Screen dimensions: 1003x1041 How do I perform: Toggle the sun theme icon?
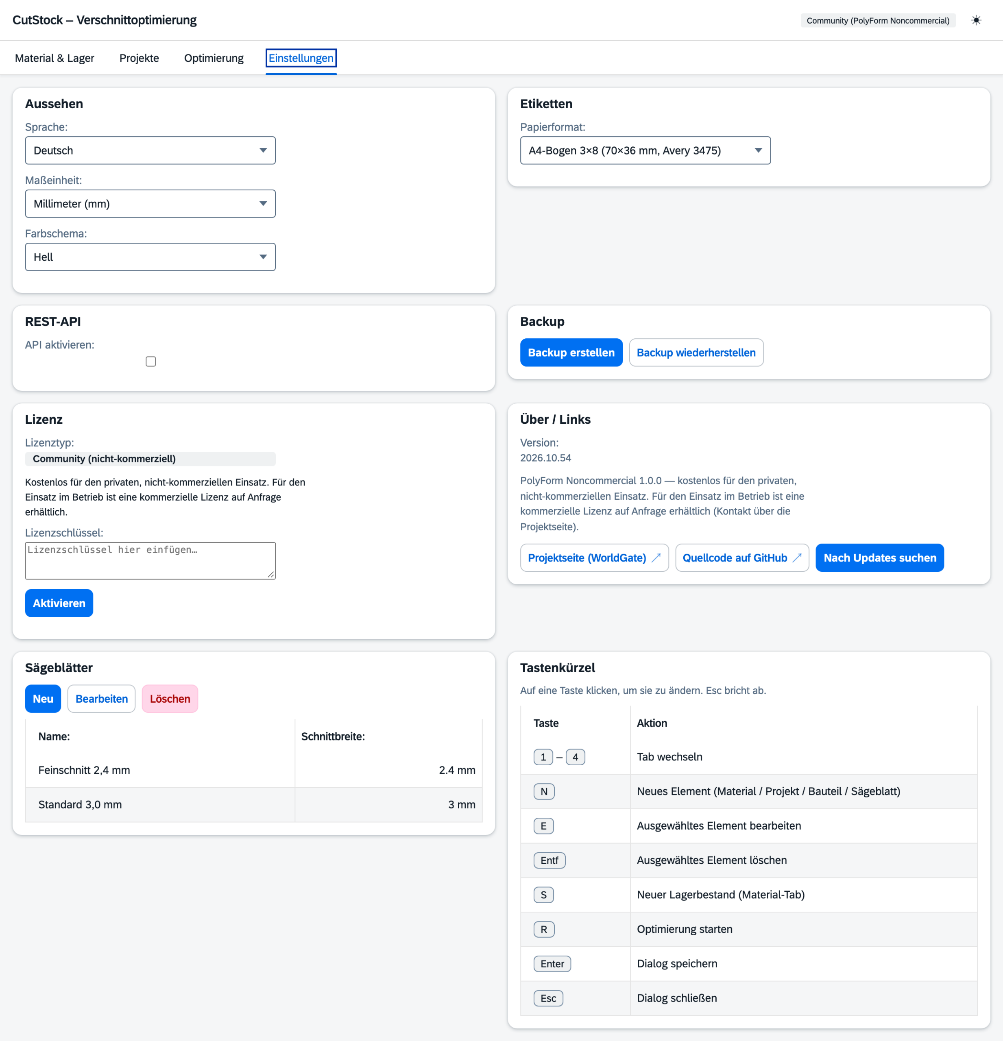pos(976,20)
